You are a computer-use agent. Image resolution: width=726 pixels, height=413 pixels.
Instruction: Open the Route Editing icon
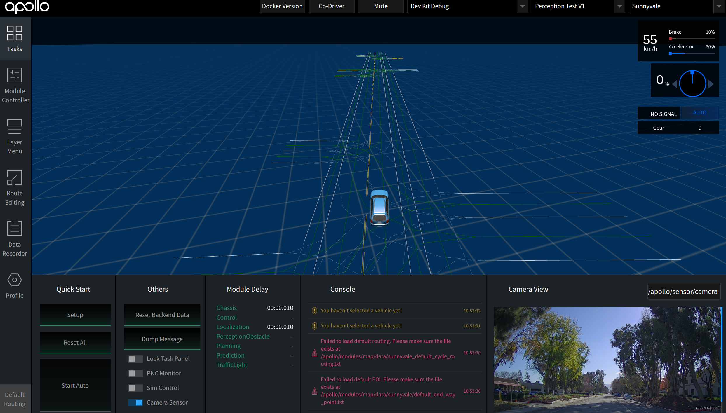tap(15, 177)
